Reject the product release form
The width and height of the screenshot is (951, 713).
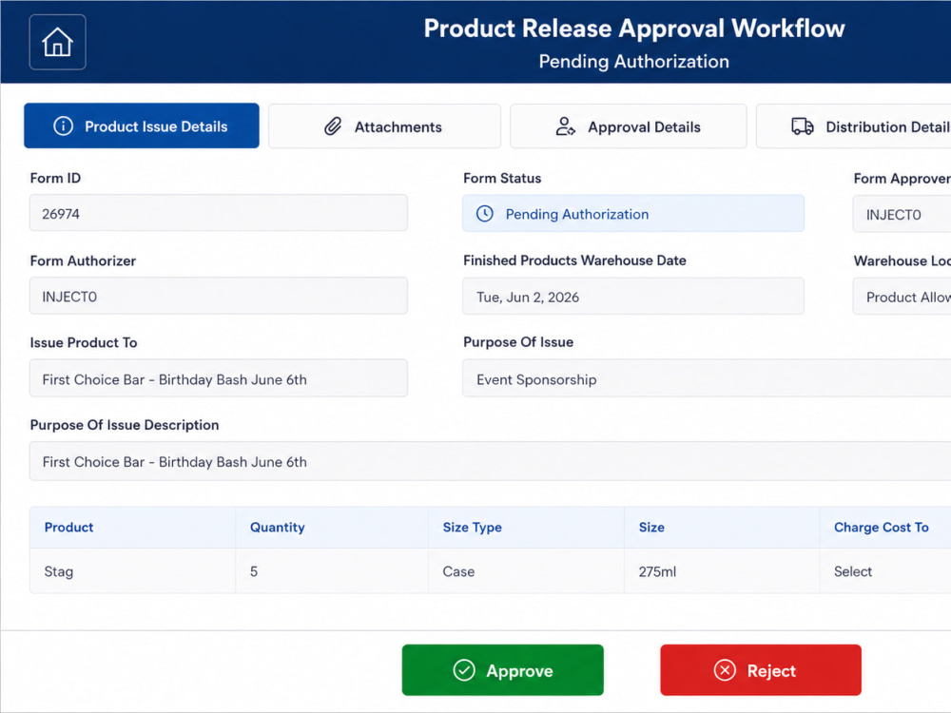click(x=761, y=670)
